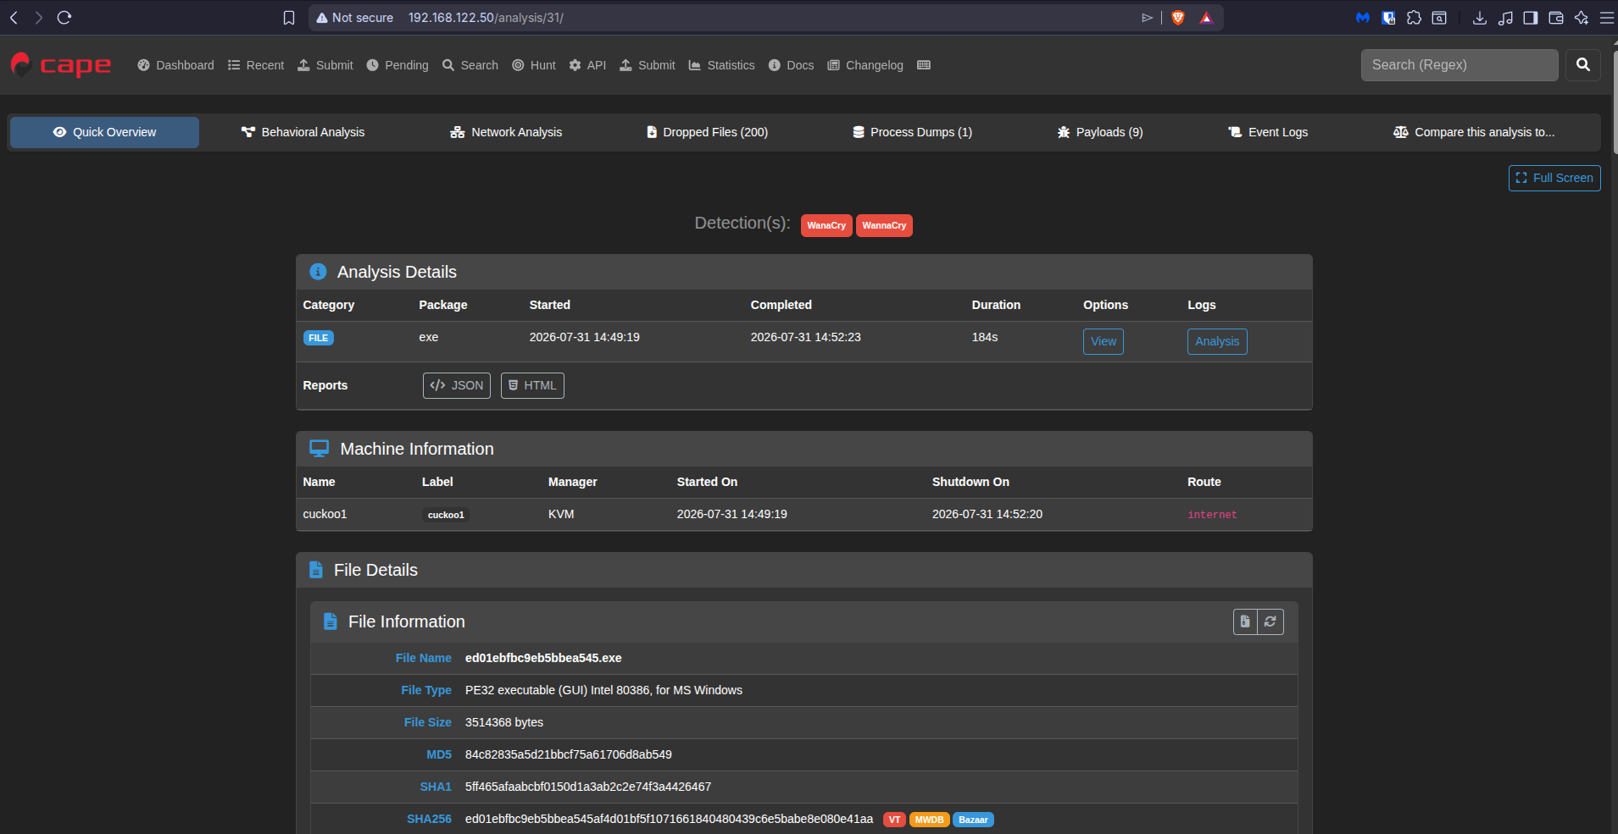Click the file download icon in File Information
This screenshot has width=1618, height=834.
coord(1245,621)
